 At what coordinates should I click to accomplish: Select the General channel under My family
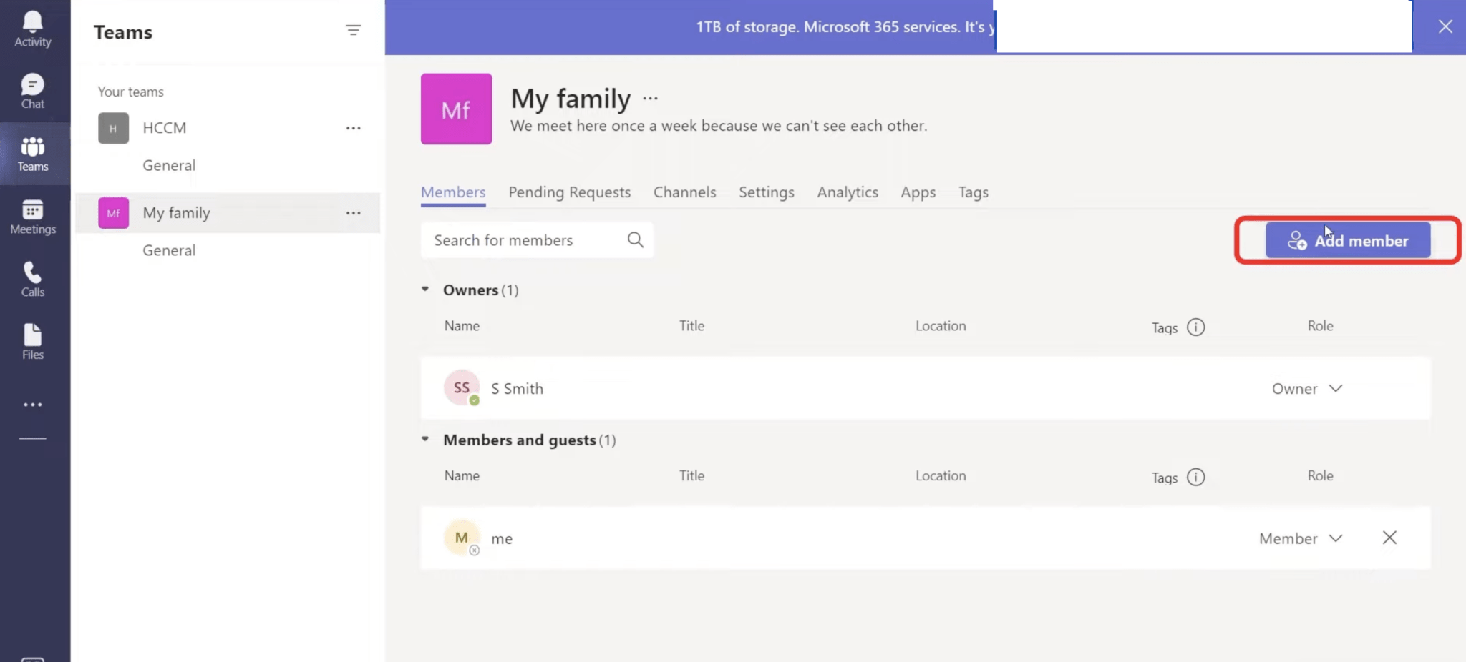(169, 250)
